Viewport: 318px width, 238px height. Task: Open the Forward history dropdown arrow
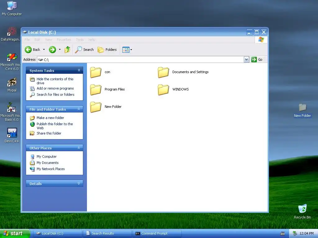pyautogui.click(x=60, y=50)
